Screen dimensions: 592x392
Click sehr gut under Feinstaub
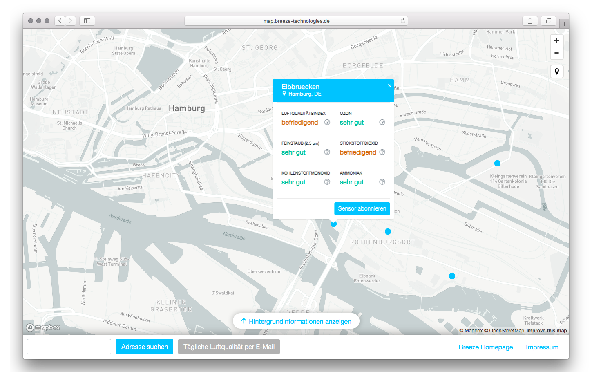[293, 152]
